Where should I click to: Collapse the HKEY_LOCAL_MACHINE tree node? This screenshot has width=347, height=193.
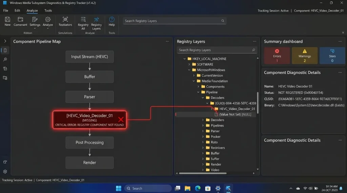point(185,59)
